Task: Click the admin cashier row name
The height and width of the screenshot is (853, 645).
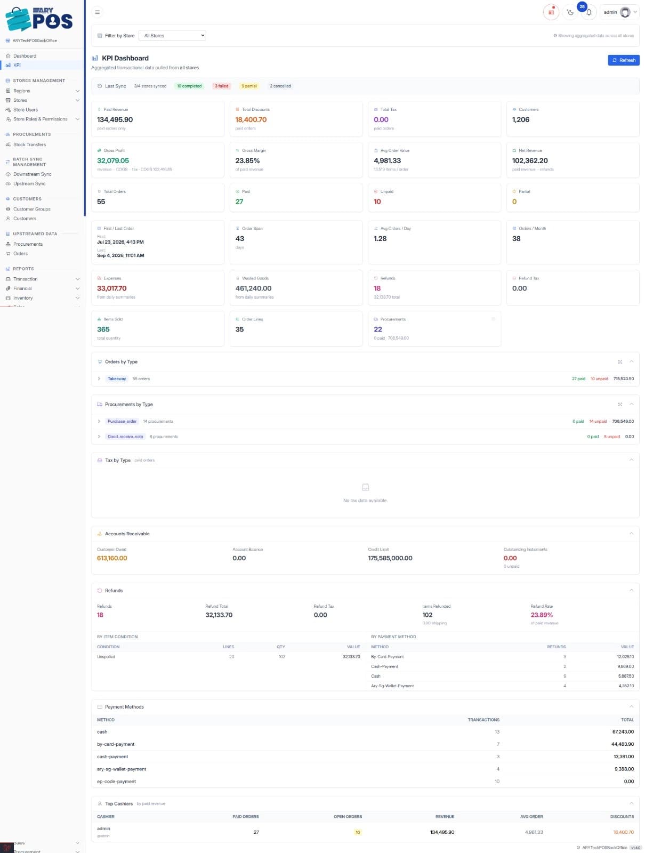Action: tap(103, 828)
